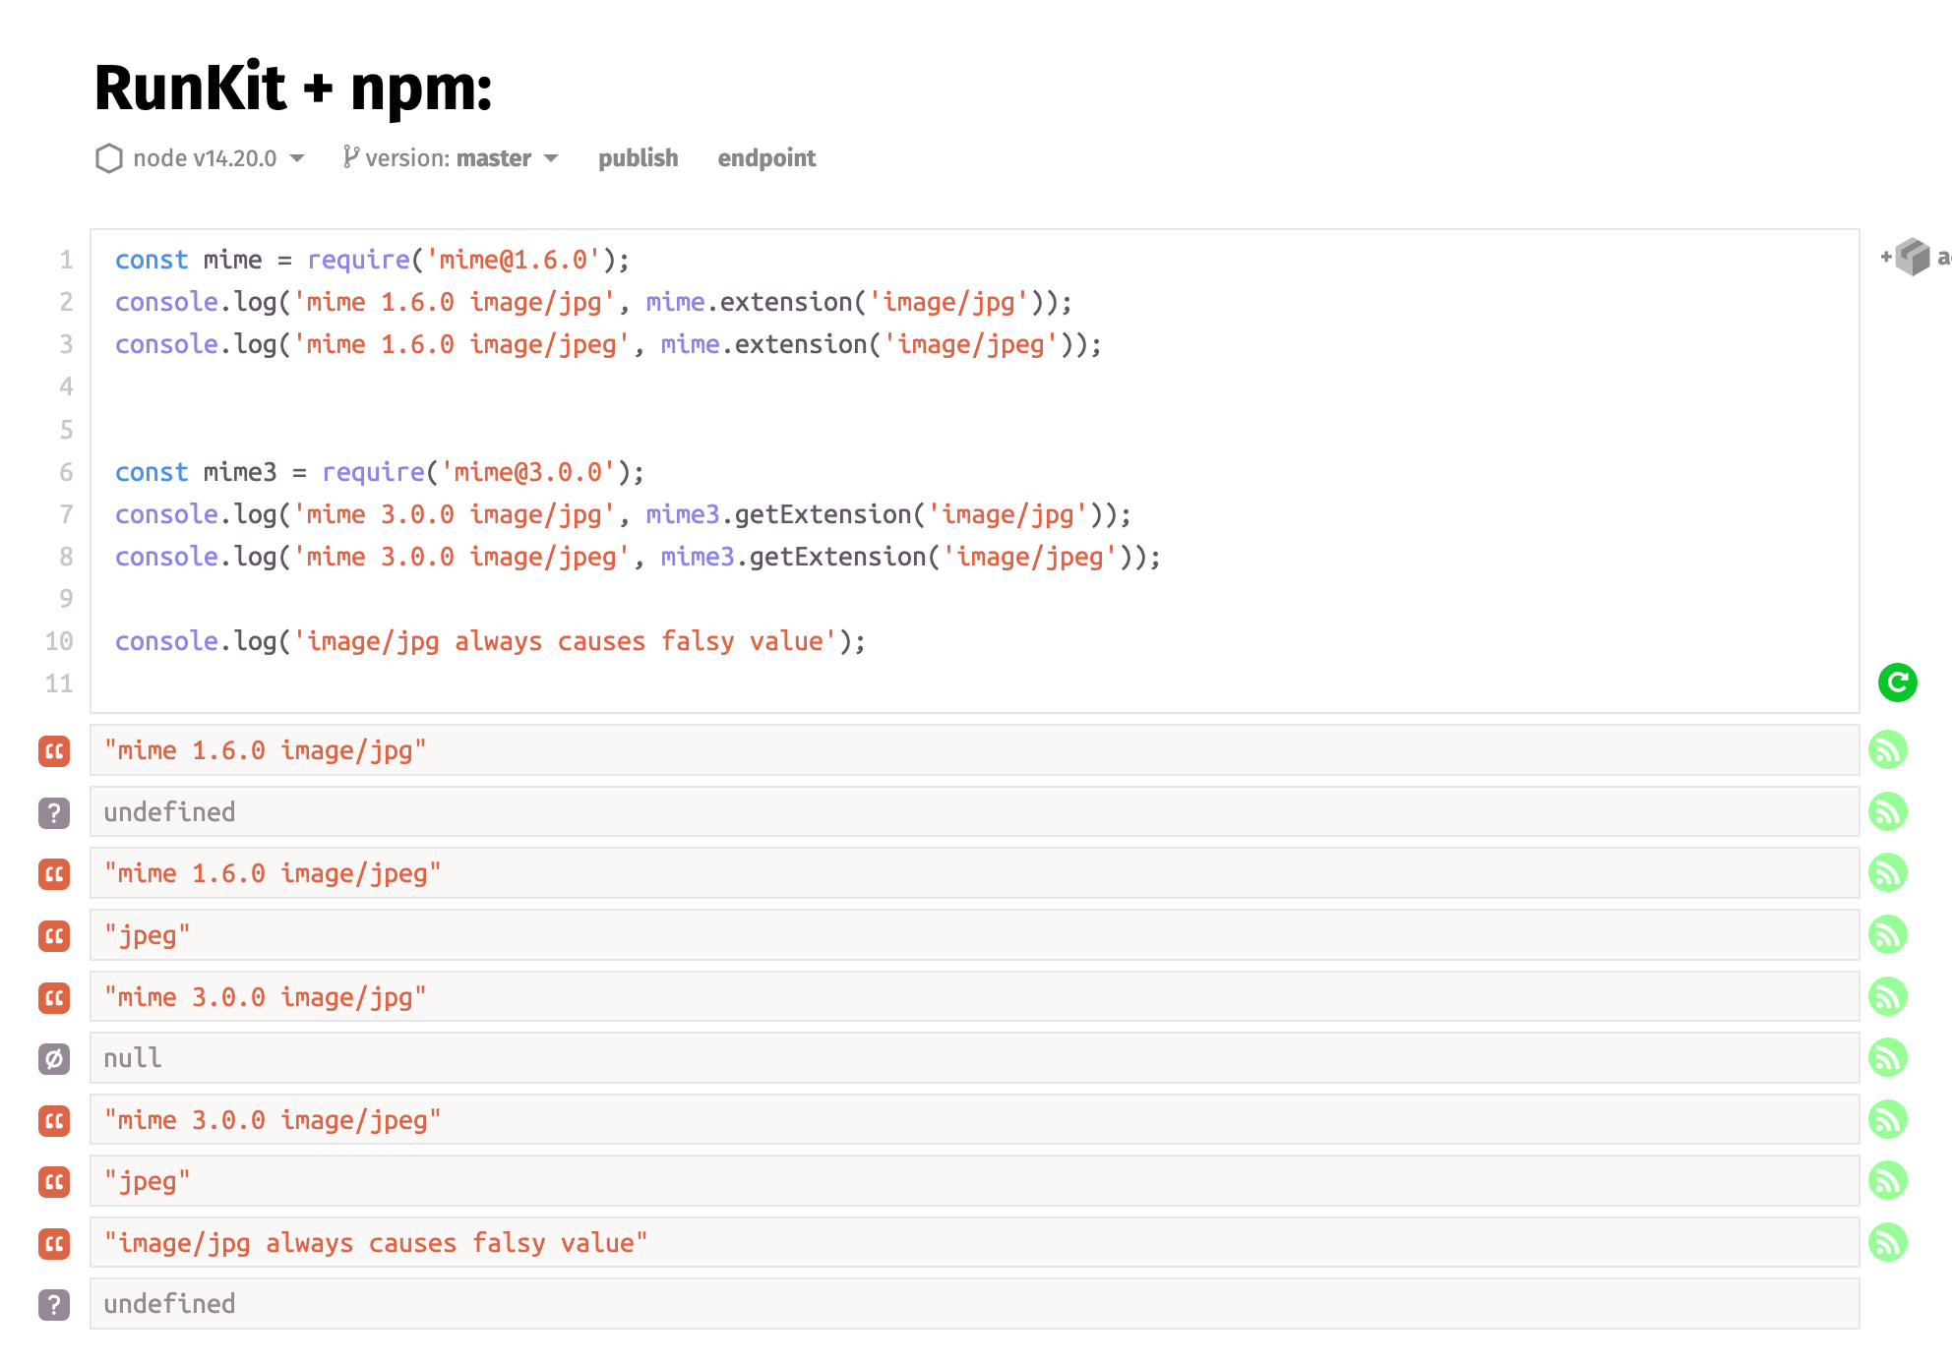This screenshot has height=1365, width=1952.
Task: Open the stream icon next to the null result
Action: [1887, 1058]
